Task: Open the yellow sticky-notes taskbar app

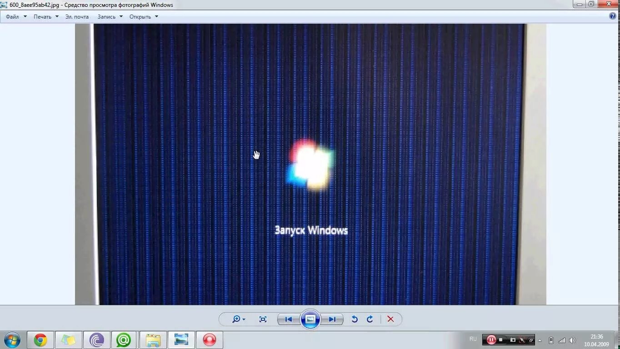Action: (x=69, y=340)
